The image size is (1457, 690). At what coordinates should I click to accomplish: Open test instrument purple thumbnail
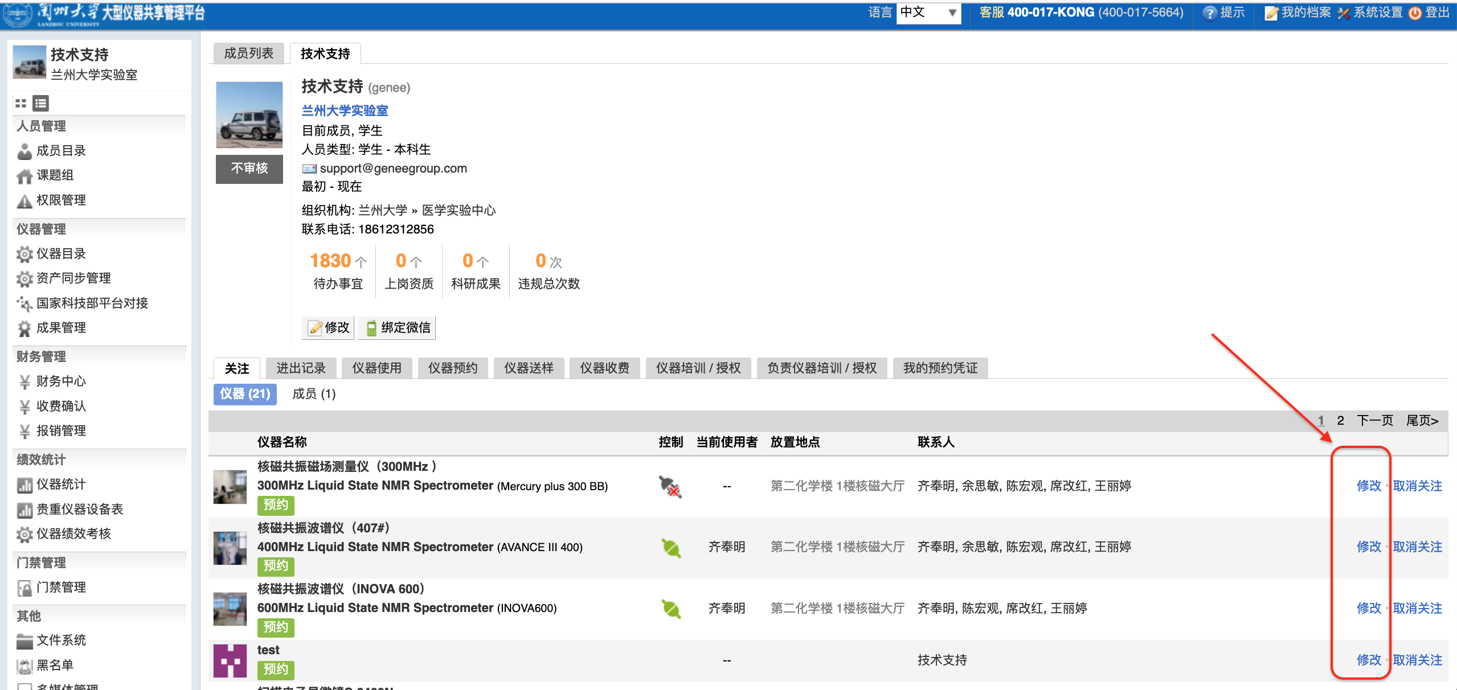click(x=230, y=661)
